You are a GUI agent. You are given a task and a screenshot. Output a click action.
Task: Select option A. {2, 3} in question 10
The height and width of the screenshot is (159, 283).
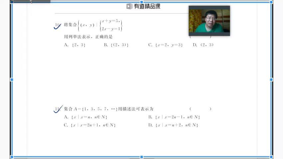pos(75,45)
